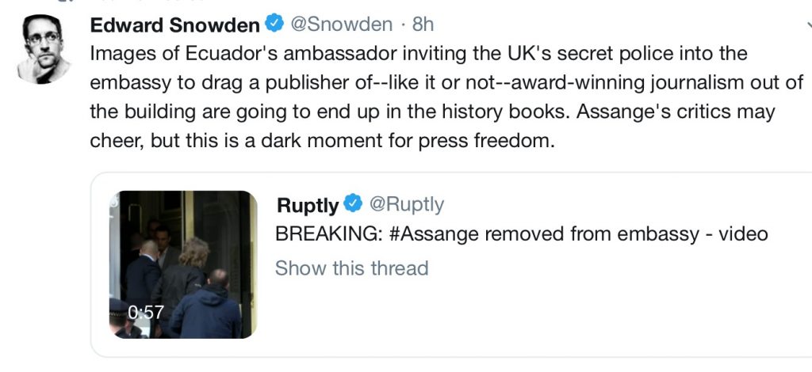Open the Edward Snowden display name

pyautogui.click(x=175, y=25)
